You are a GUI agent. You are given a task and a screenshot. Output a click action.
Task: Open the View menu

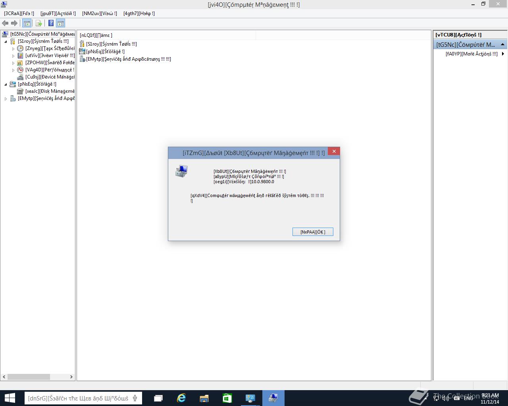pos(100,13)
